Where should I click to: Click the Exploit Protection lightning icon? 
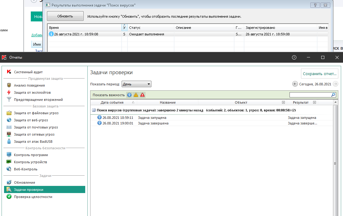click(x=9, y=92)
